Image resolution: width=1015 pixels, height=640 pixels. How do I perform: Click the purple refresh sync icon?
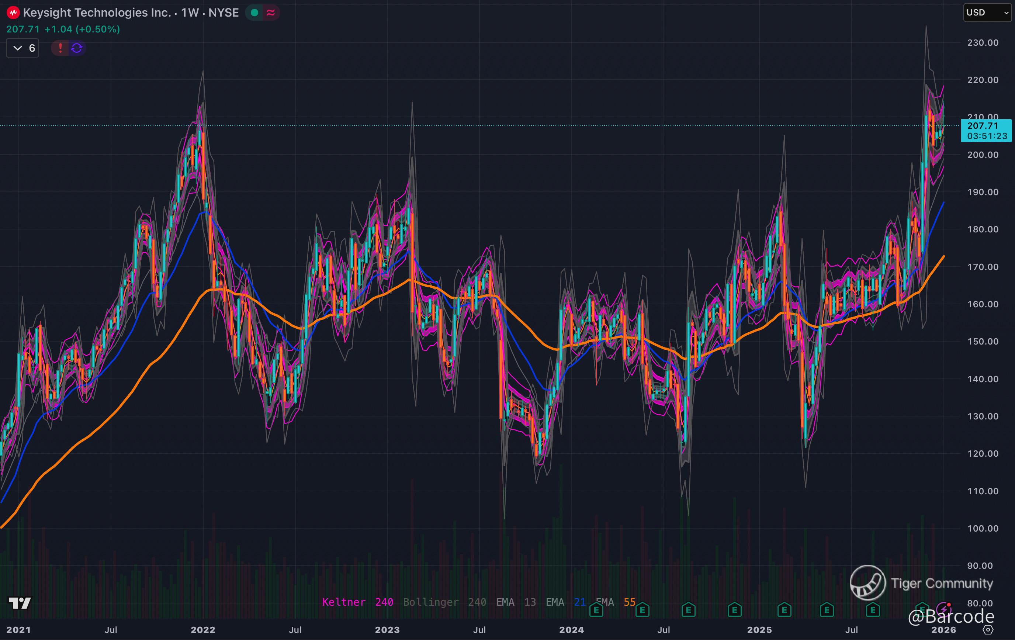coord(77,48)
